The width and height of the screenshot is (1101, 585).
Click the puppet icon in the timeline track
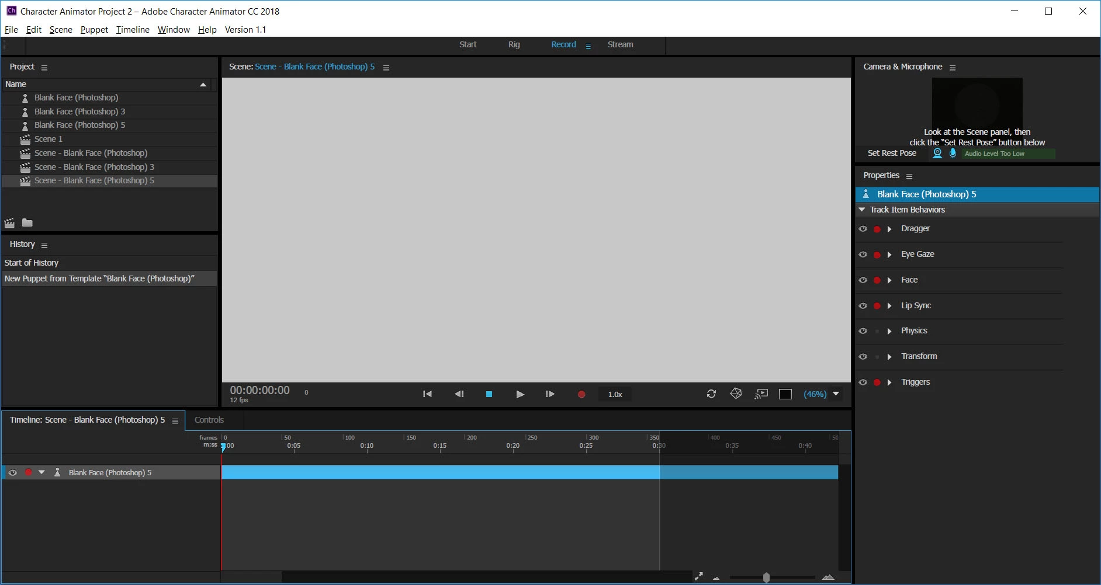tap(57, 472)
